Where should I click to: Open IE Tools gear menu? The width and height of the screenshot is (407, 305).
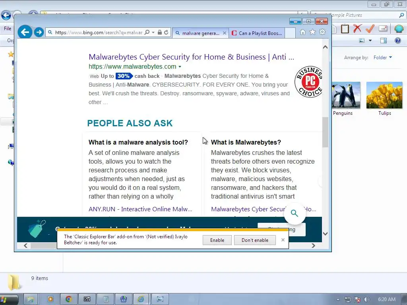[322, 32]
